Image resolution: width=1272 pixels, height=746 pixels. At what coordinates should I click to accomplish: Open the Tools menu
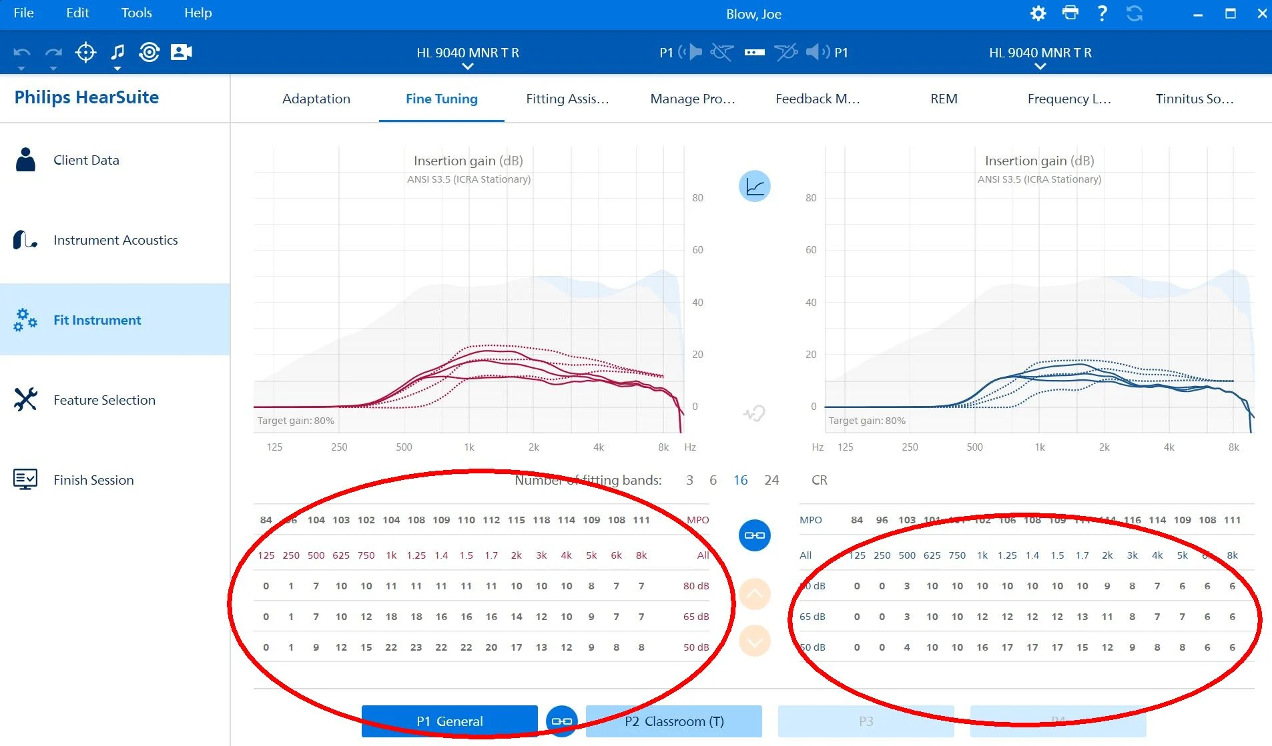(136, 13)
